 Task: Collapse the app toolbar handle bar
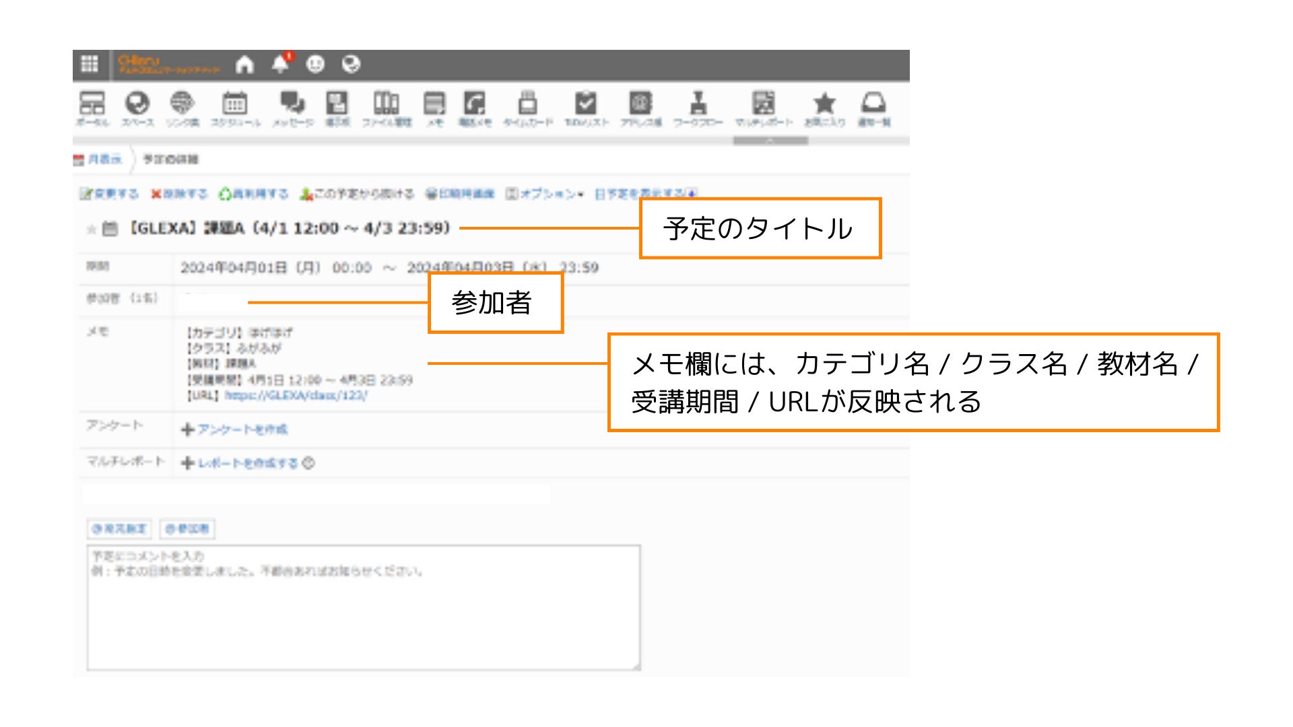click(x=770, y=141)
